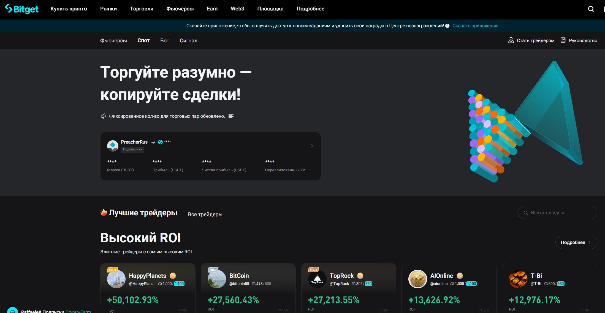The image size is (605, 313).
Task: Open the AIOnline trader avatar
Action: coord(417,279)
